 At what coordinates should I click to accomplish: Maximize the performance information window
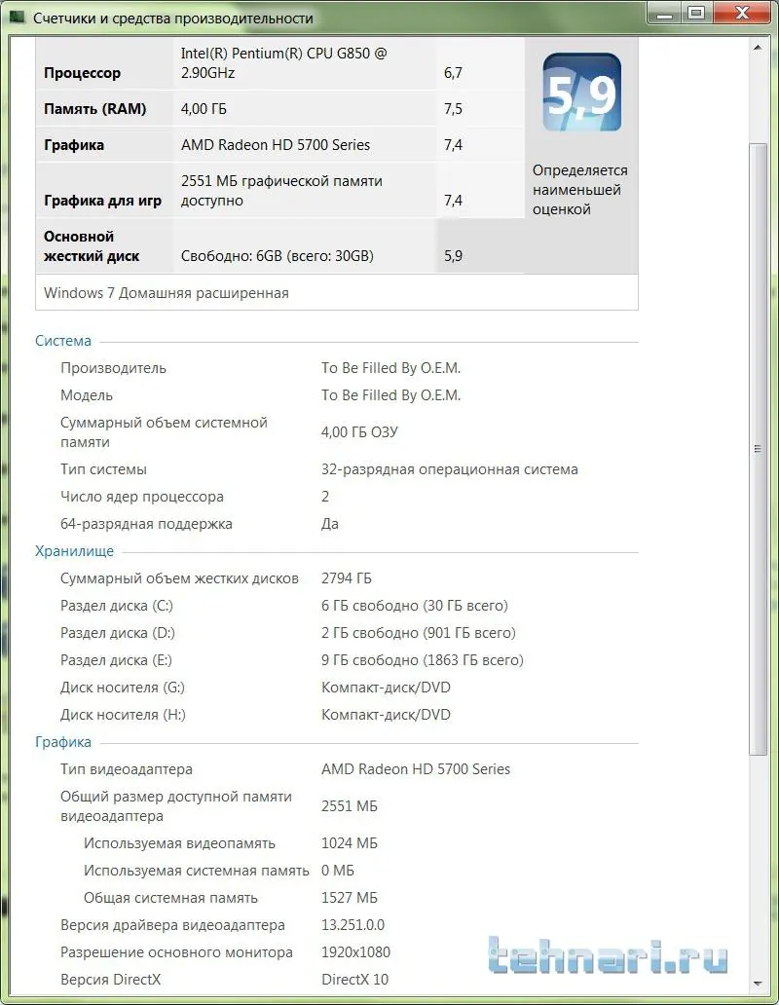(x=695, y=13)
